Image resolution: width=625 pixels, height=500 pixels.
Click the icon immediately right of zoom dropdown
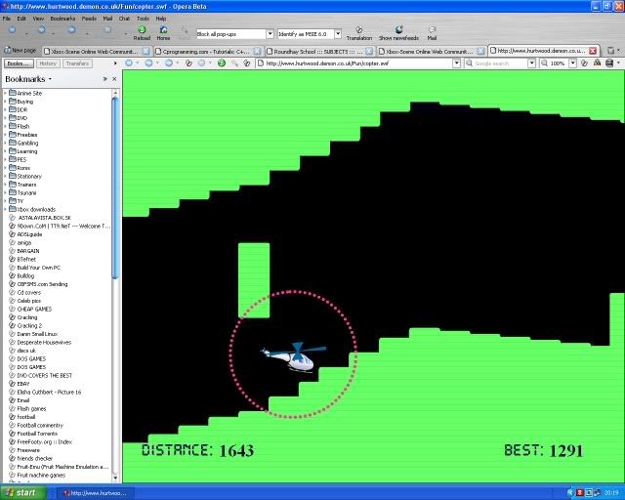pos(584,63)
